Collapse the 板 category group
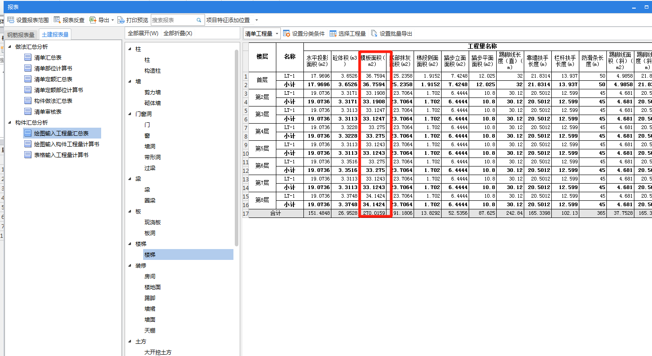The height and width of the screenshot is (356, 652). pos(130,212)
